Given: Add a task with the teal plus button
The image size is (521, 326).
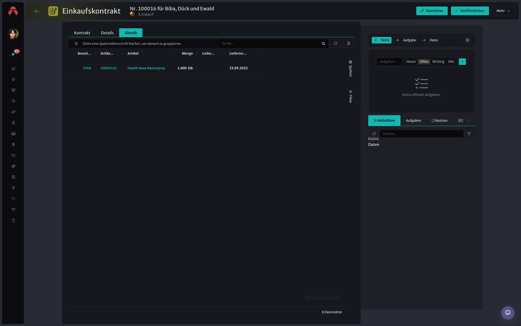Looking at the screenshot, I should point(462,62).
